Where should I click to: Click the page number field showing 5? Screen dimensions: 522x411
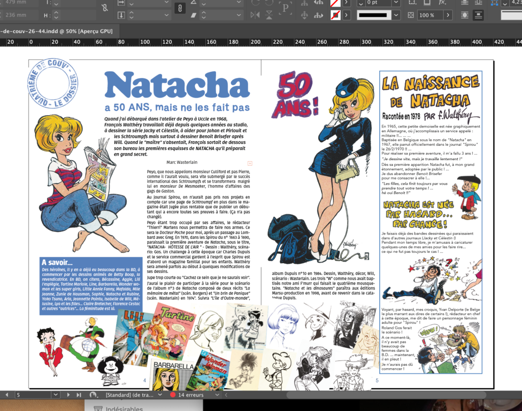click(x=33, y=395)
